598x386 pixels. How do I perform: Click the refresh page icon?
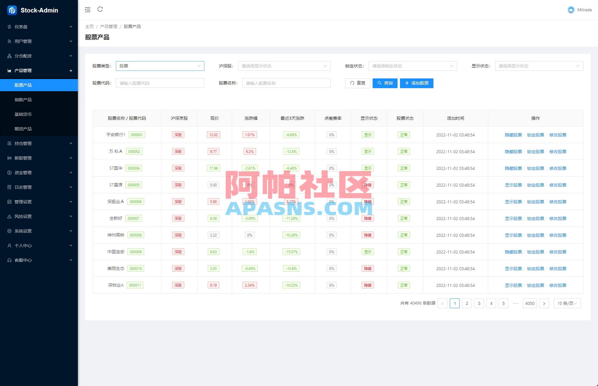tap(100, 9)
